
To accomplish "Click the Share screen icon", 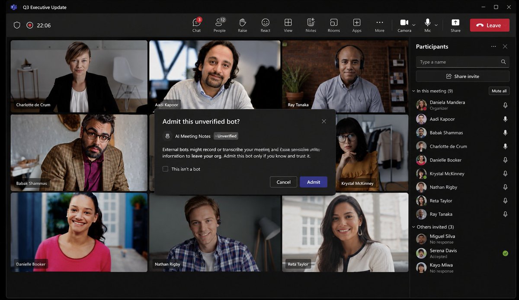I will click(x=455, y=22).
